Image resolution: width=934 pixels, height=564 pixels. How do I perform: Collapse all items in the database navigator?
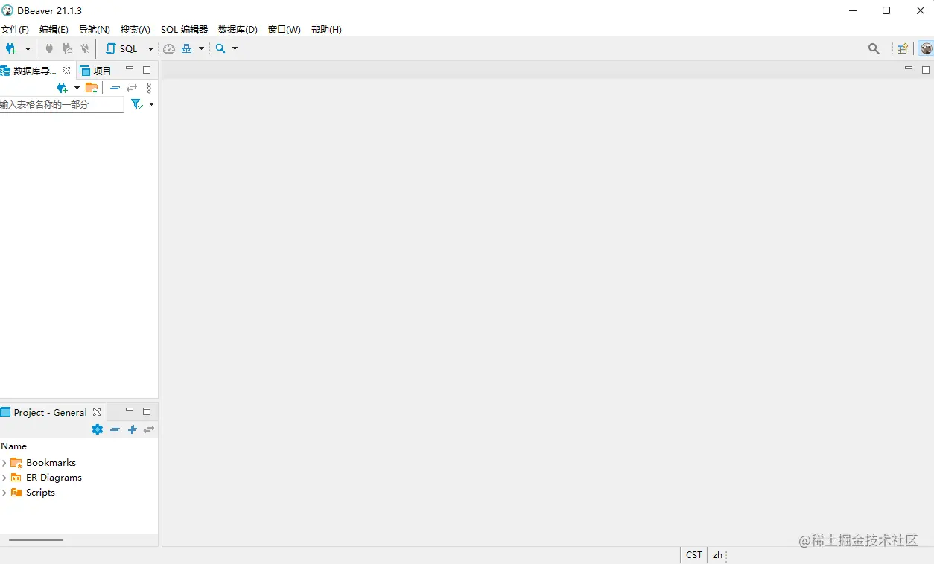pos(115,87)
